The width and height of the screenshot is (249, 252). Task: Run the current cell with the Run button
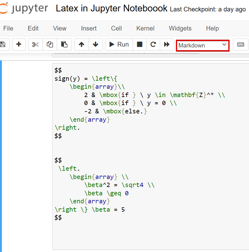(x=119, y=44)
